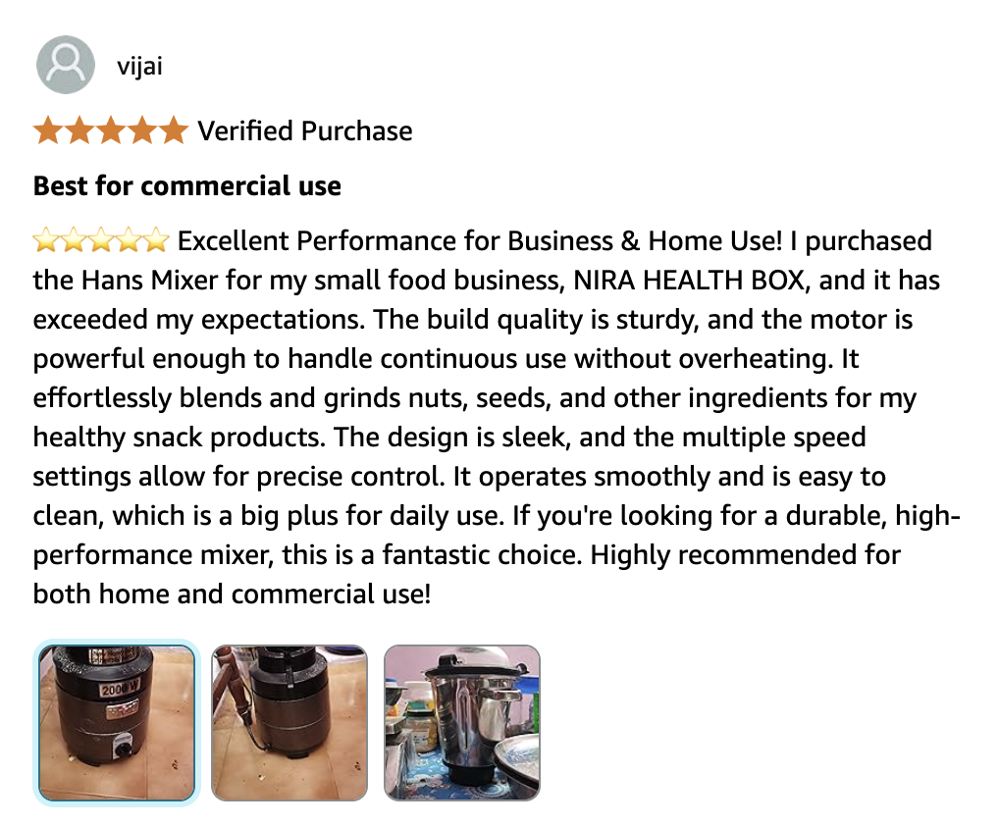Open the steel jar photo thumbnail

click(461, 722)
